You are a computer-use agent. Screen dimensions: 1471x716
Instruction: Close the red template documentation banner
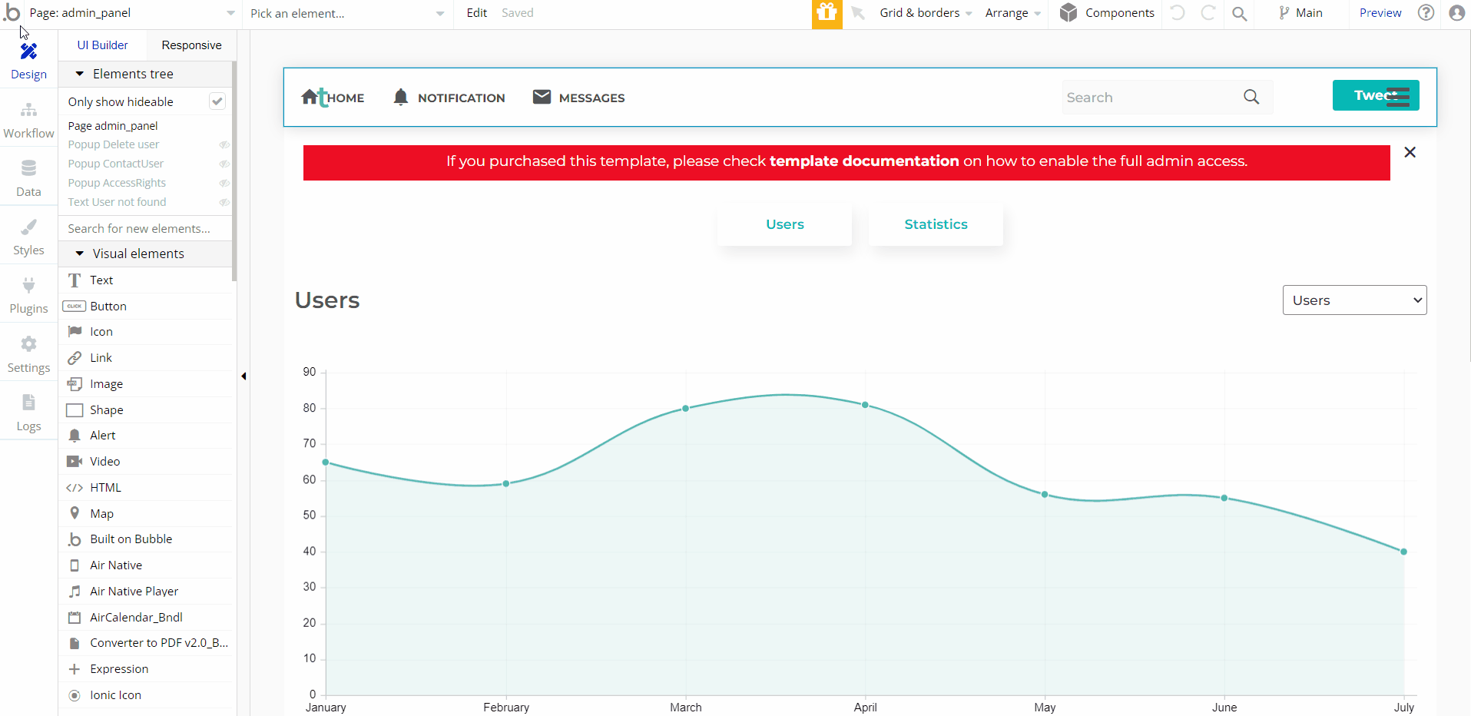[x=1410, y=152]
